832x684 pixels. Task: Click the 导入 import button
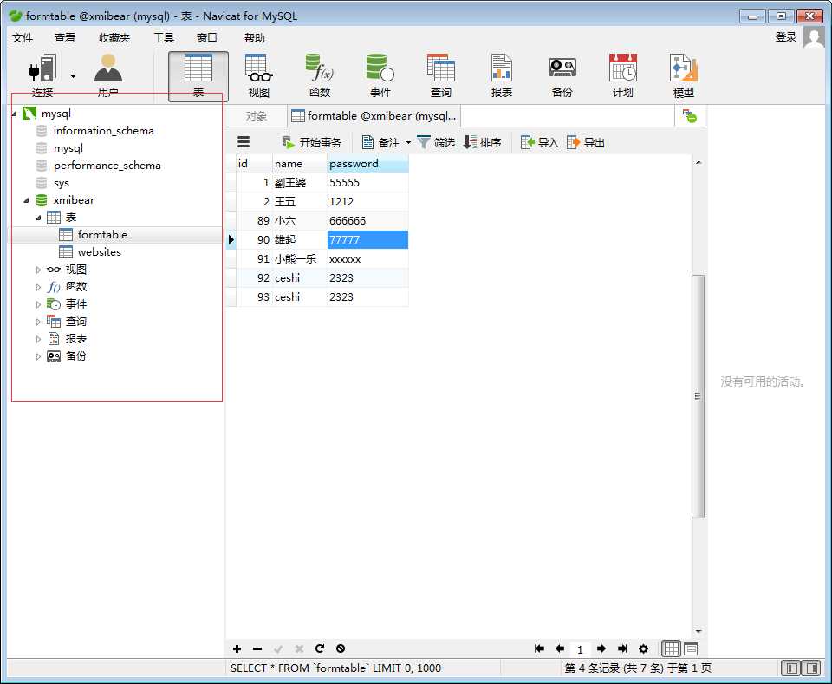tap(540, 142)
